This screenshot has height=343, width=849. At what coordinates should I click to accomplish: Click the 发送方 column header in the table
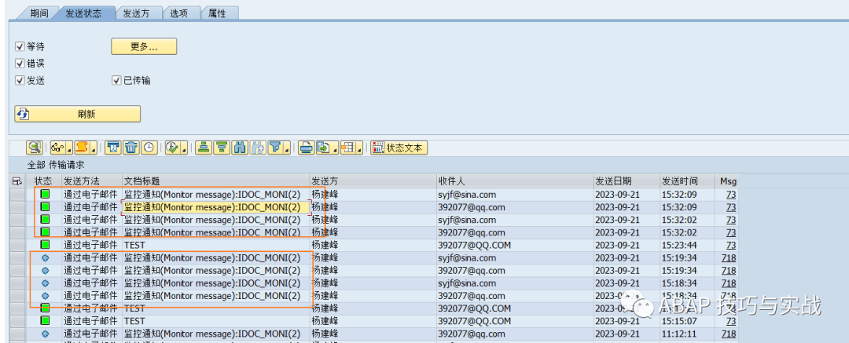point(373,181)
